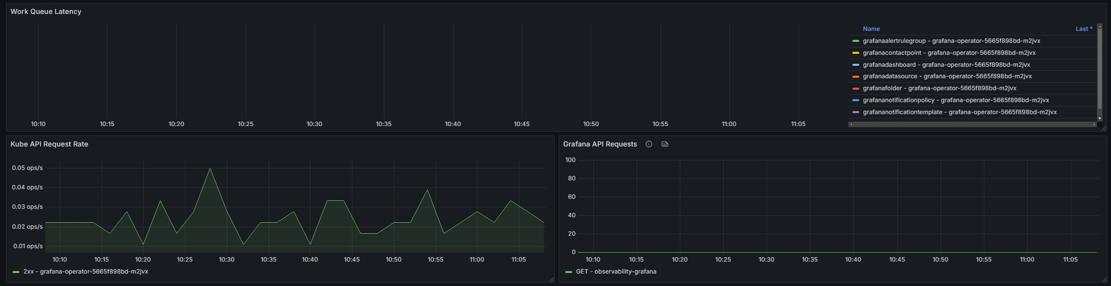The width and height of the screenshot is (1111, 286).
Task: Click the legend scrollbar down arrow
Action: [x=1100, y=118]
